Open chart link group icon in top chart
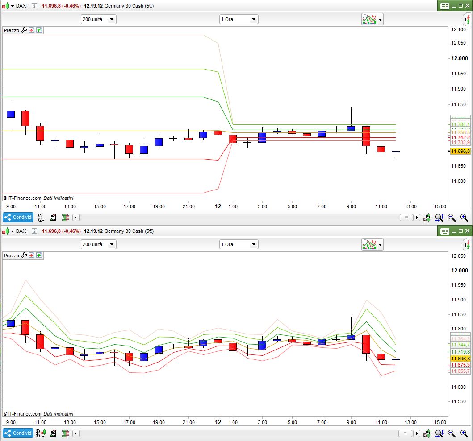473x441 pixels. click(42, 218)
